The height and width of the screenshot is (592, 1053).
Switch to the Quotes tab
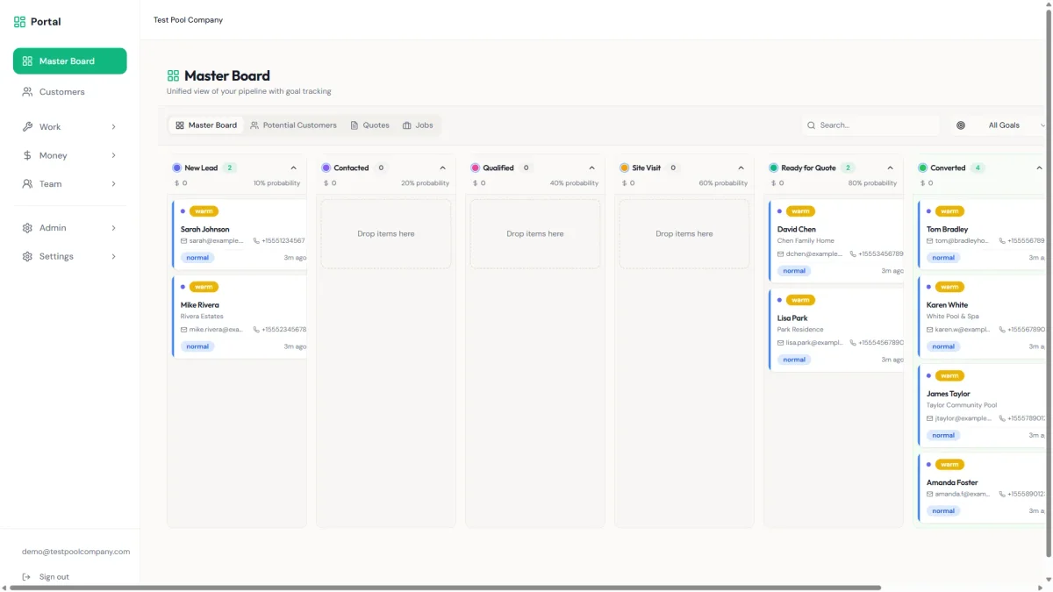pyautogui.click(x=369, y=125)
